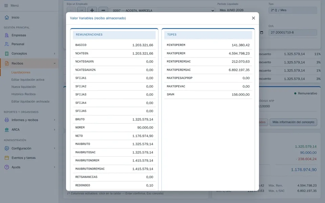Click the MINTOPEREM value 141.380,42
Viewport: 325px width, 203px height.
pos(241,45)
